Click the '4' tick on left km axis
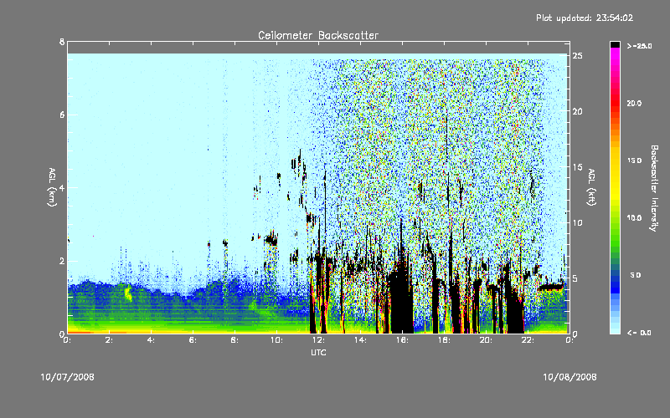The image size is (670, 418). pyautogui.click(x=62, y=187)
